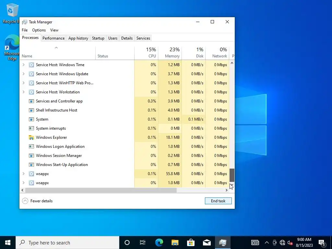Expand Service Host: Workstation row
Screen dimensions: 332x249
(23, 92)
